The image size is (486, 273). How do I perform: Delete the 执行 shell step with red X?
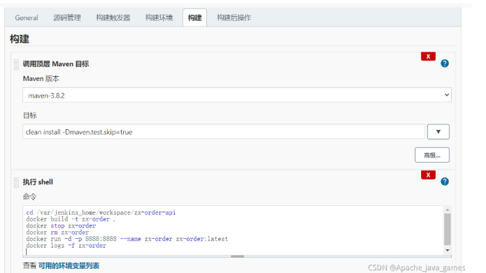tap(428, 175)
